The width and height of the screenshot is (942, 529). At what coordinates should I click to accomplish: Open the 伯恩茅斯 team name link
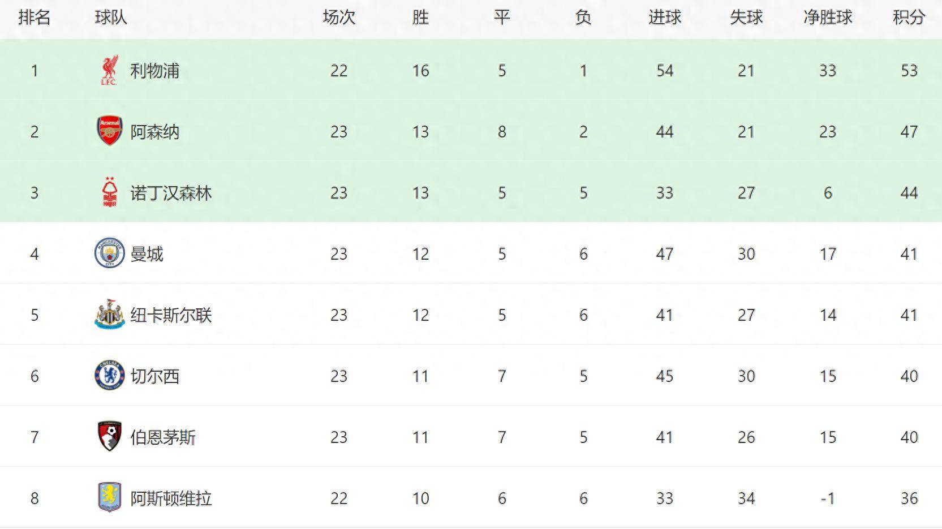[163, 437]
